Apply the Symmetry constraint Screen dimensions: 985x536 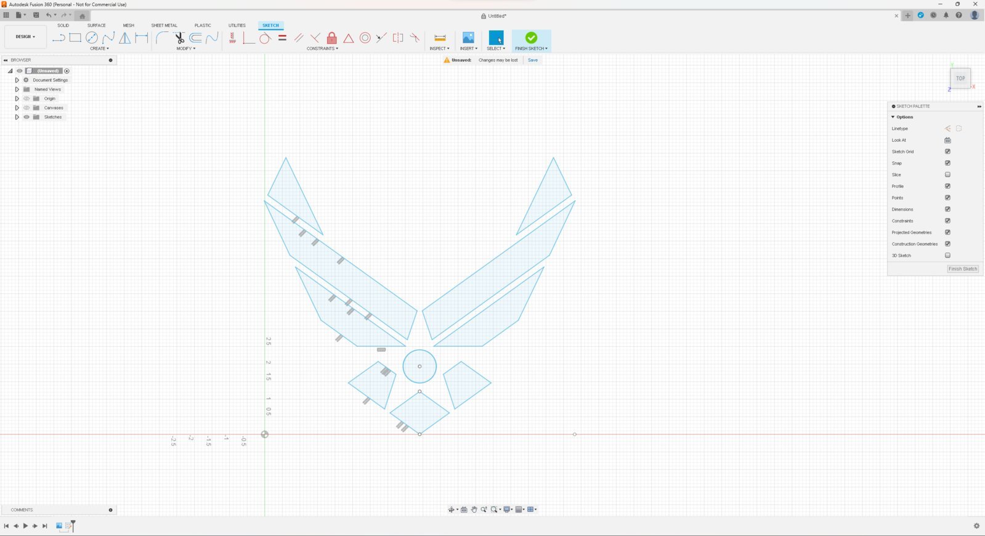click(399, 38)
